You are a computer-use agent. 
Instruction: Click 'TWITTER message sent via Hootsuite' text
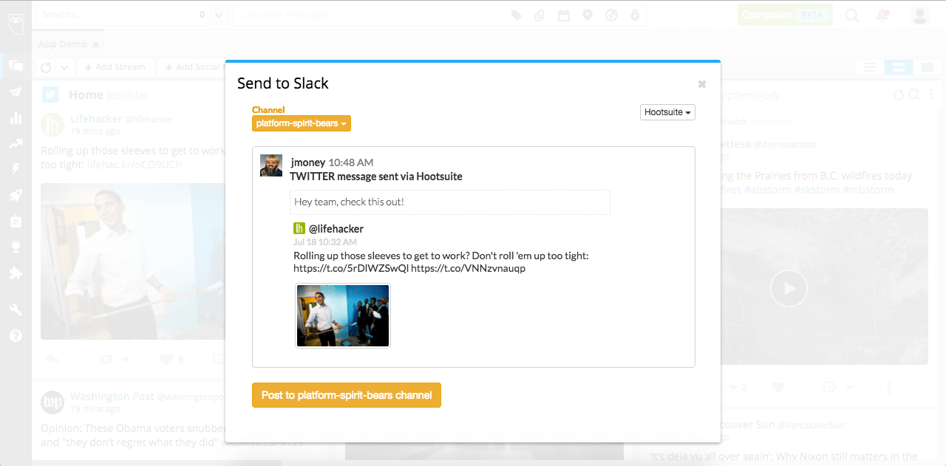coord(376,177)
